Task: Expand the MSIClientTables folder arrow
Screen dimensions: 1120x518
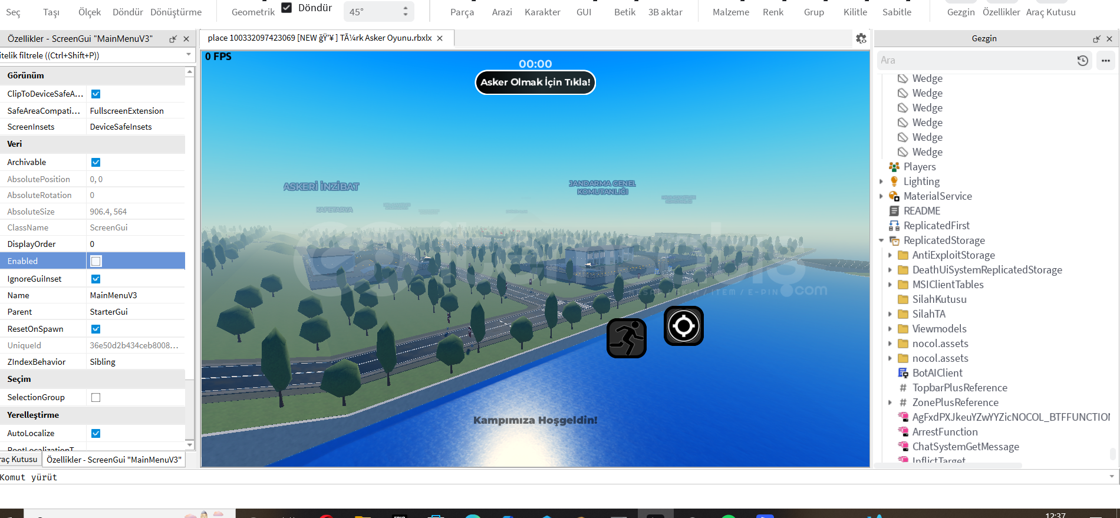Action: (x=890, y=285)
